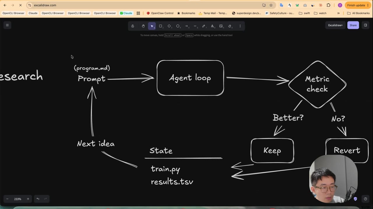This screenshot has width=373, height=209.
Task: Open the Chrome profile avatar Z
Action: tap(340, 5)
